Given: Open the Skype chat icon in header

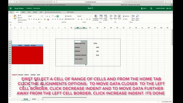Looking at the screenshot, I should (151, 8).
